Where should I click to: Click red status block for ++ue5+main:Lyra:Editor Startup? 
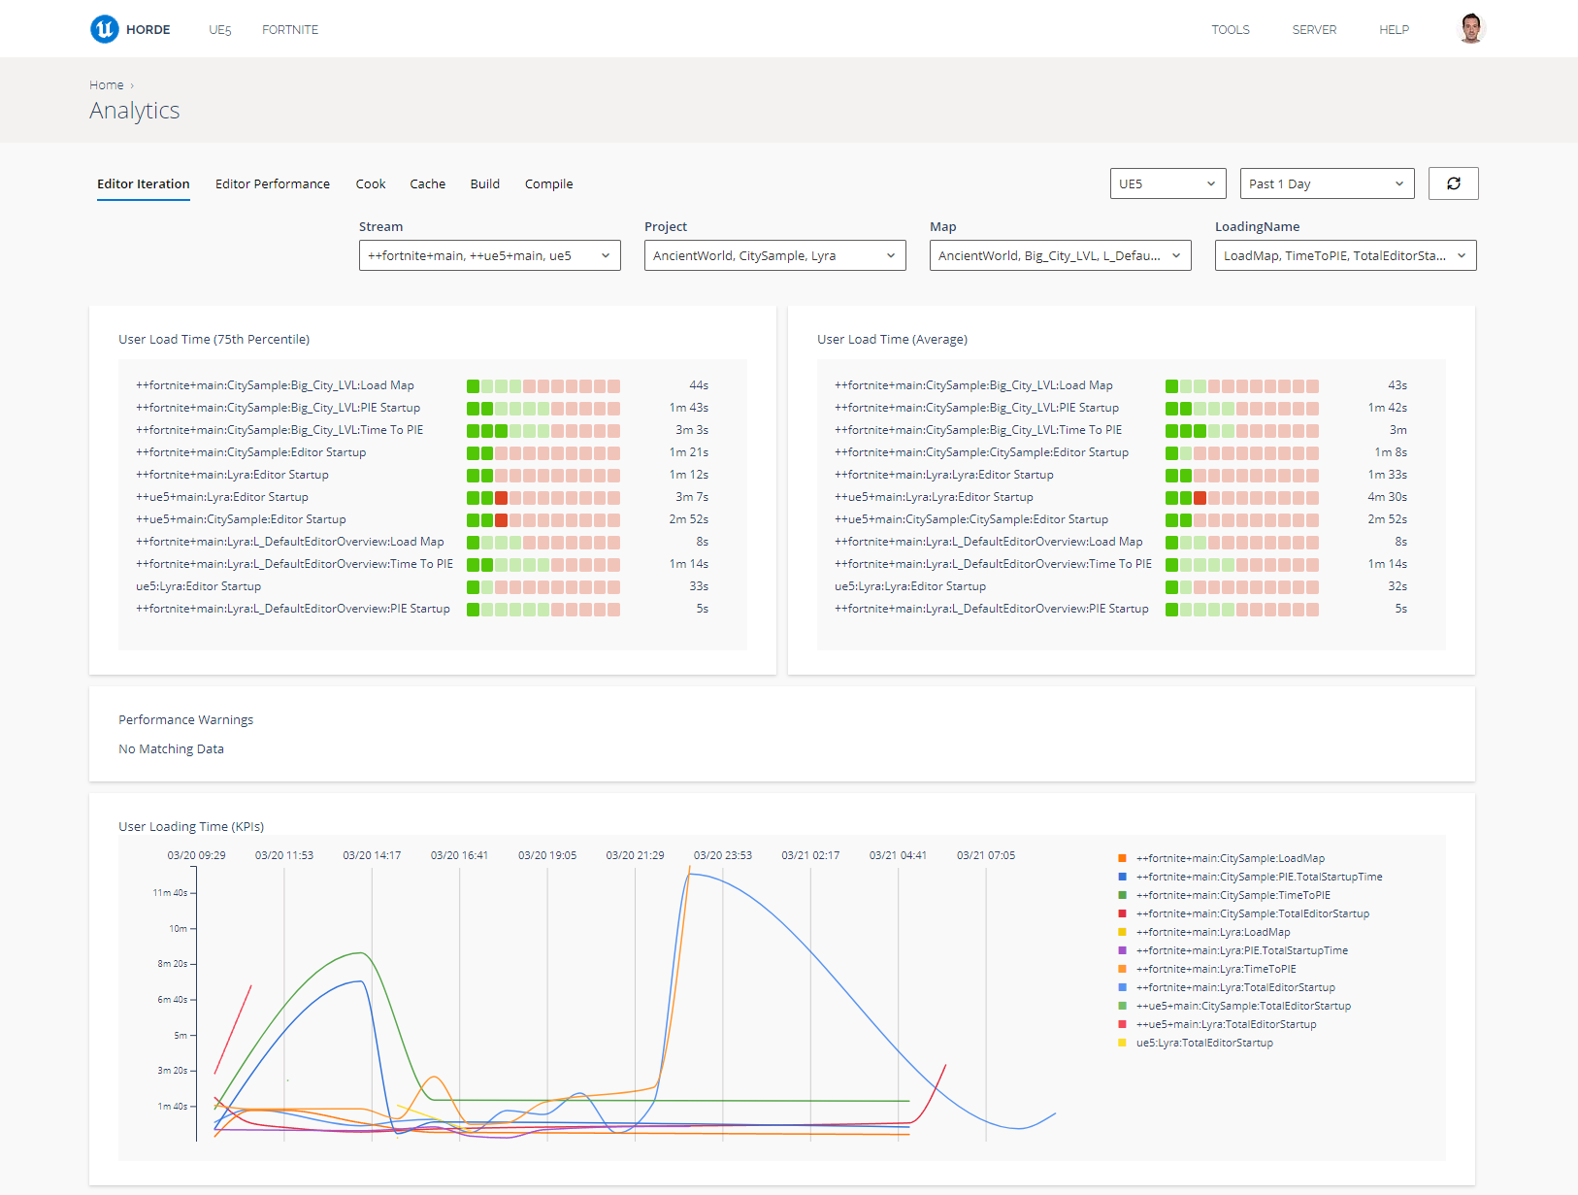[x=501, y=497]
